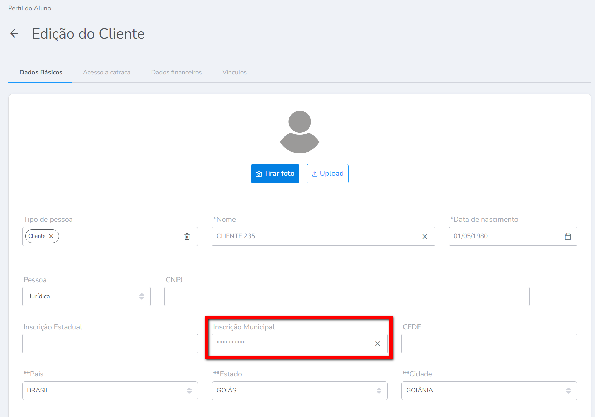Click the back arrow beside Edição do Cliente
Screen dimensions: 595x417
14,33
